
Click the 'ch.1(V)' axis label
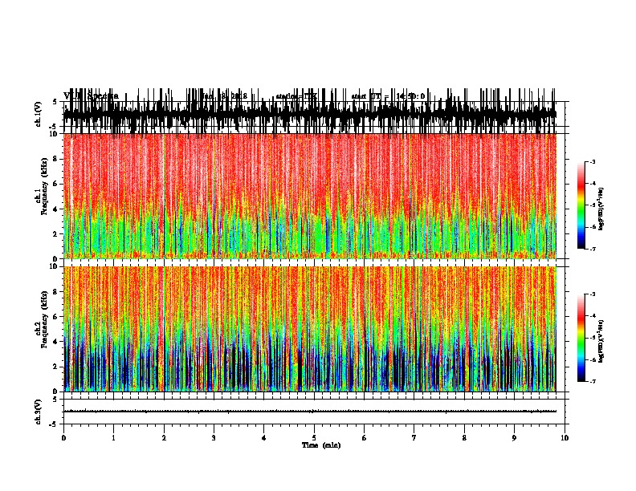point(39,114)
